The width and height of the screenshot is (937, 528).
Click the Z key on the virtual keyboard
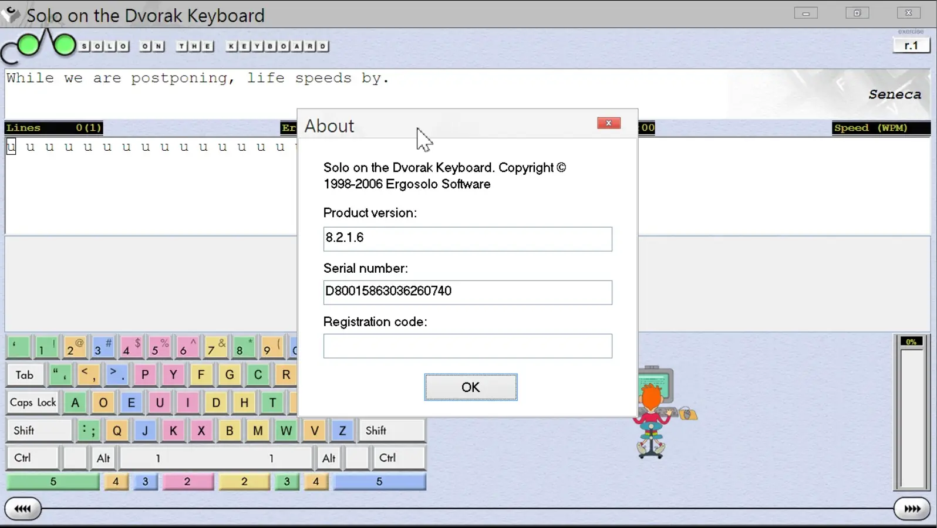(342, 431)
